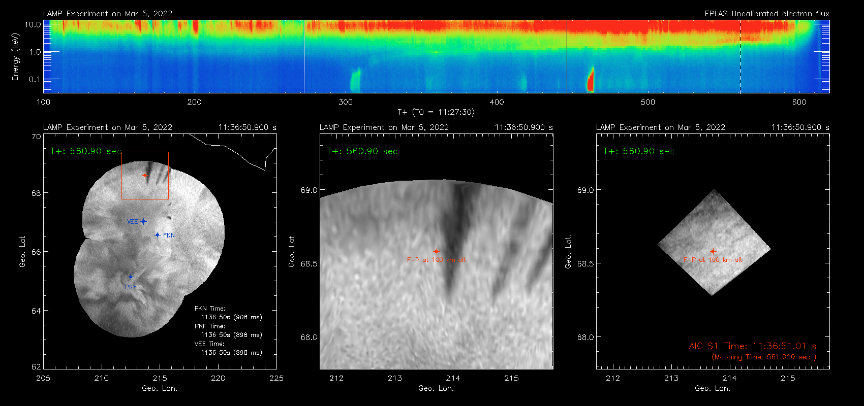Click the coastline outline at top of left map
The height and width of the screenshot is (406, 864).
pos(233,151)
